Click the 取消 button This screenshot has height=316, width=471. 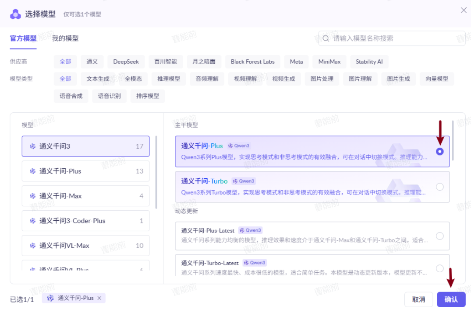tap(418, 299)
